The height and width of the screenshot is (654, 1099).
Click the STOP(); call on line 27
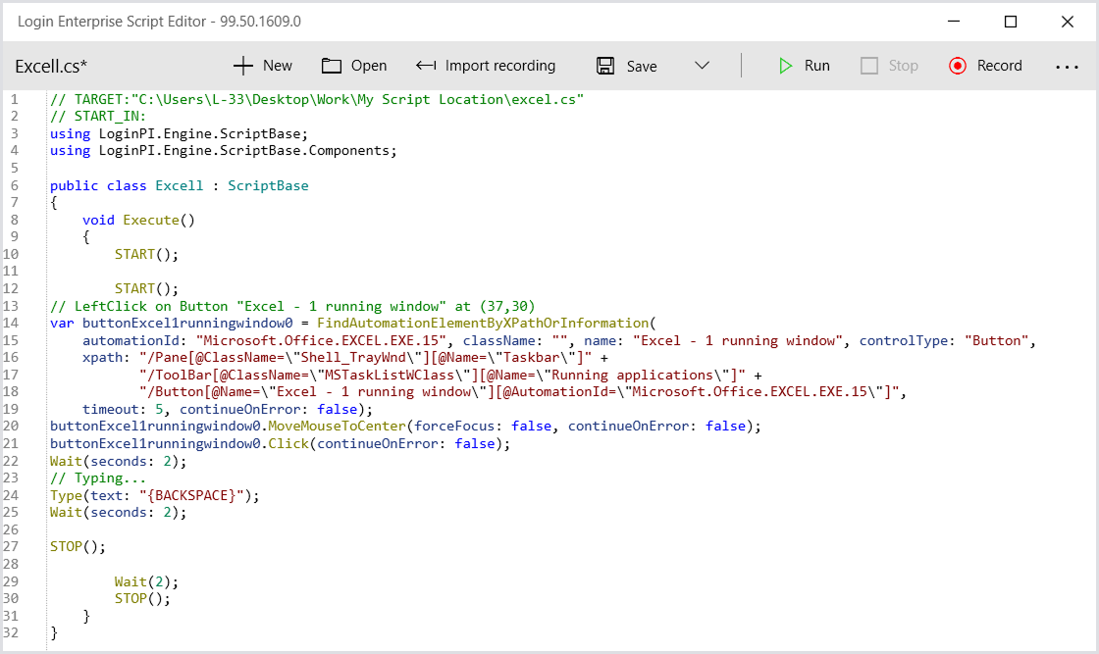coord(78,546)
